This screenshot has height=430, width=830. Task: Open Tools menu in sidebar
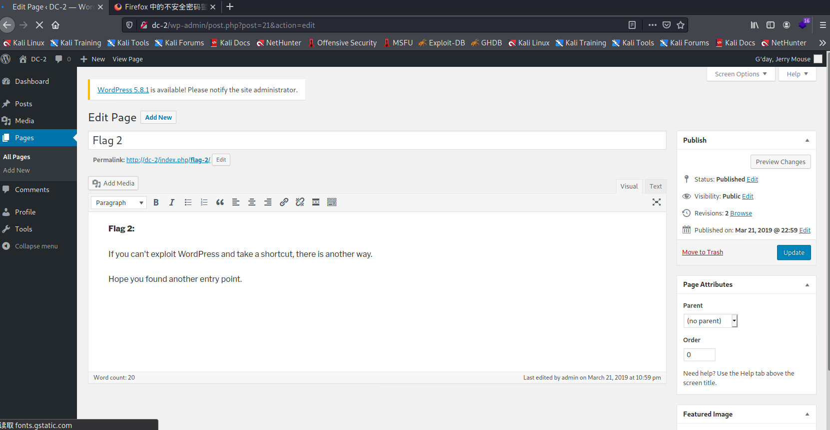click(x=23, y=229)
